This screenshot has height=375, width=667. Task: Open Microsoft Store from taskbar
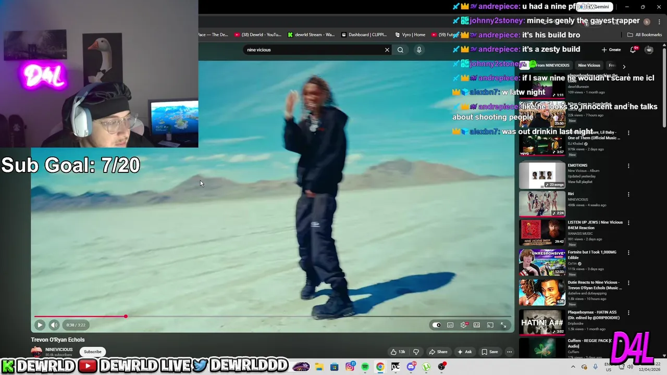(335, 367)
